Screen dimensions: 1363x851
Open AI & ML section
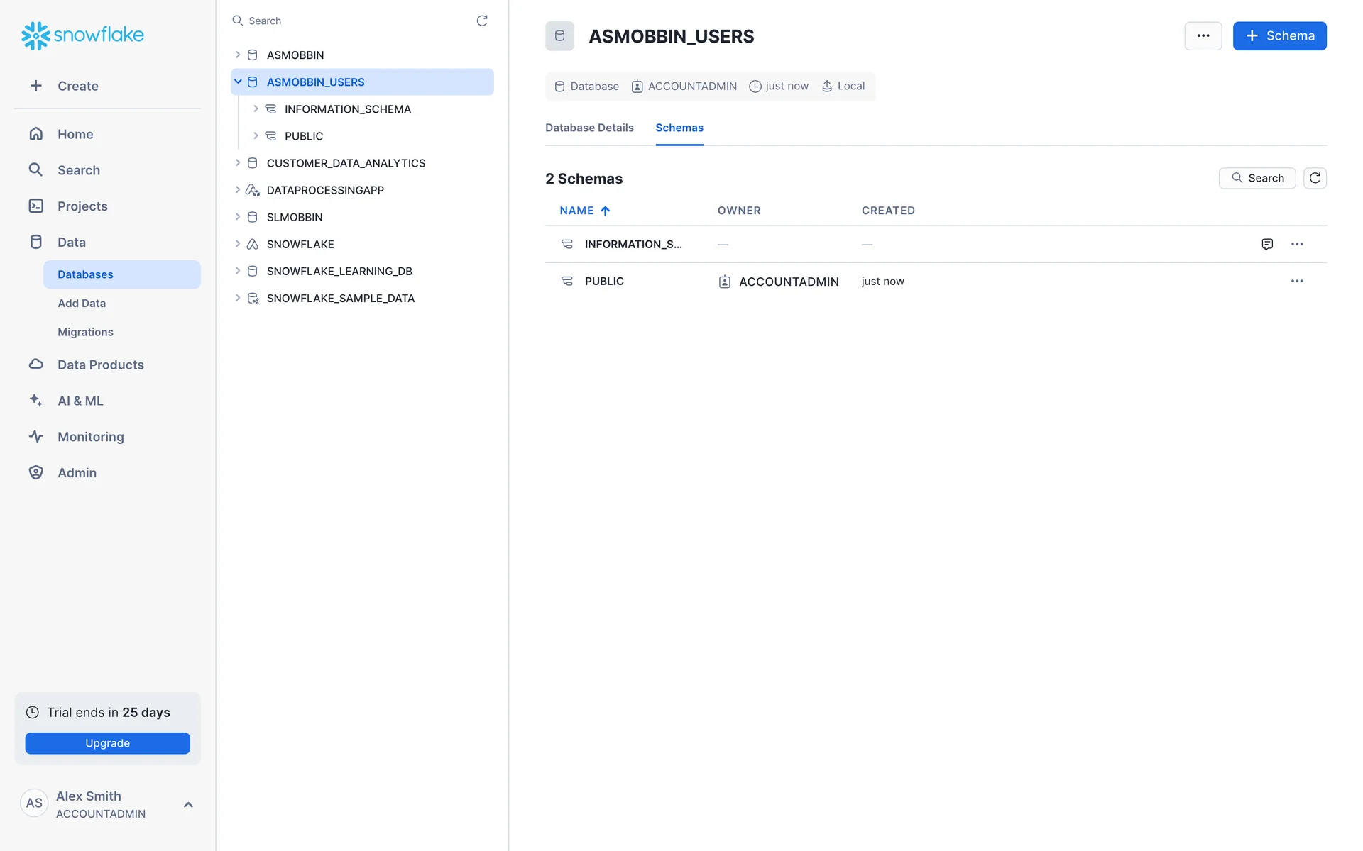tap(80, 401)
